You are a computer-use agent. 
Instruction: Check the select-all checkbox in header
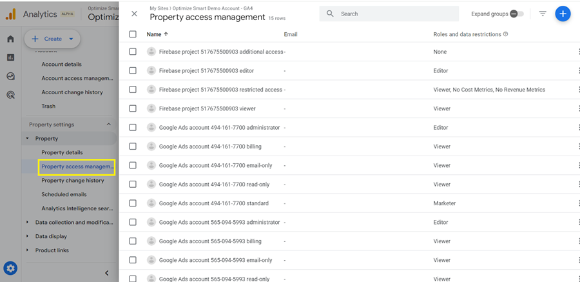coord(133,34)
